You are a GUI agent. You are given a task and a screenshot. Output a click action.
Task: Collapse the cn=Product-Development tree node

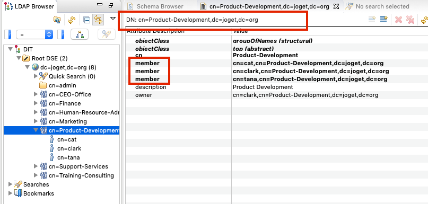[36, 130]
